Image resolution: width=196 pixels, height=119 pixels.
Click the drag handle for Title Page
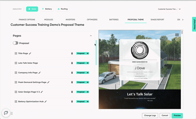[16, 54]
